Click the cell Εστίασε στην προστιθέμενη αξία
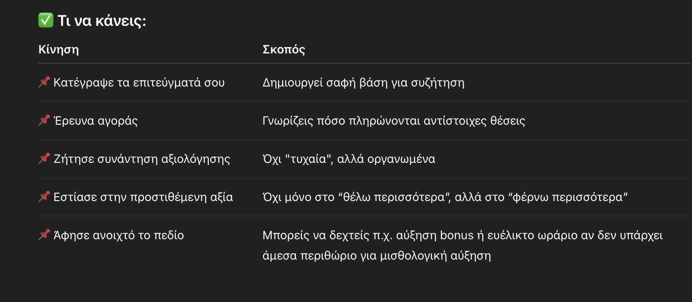The image size is (692, 302). 143,197
